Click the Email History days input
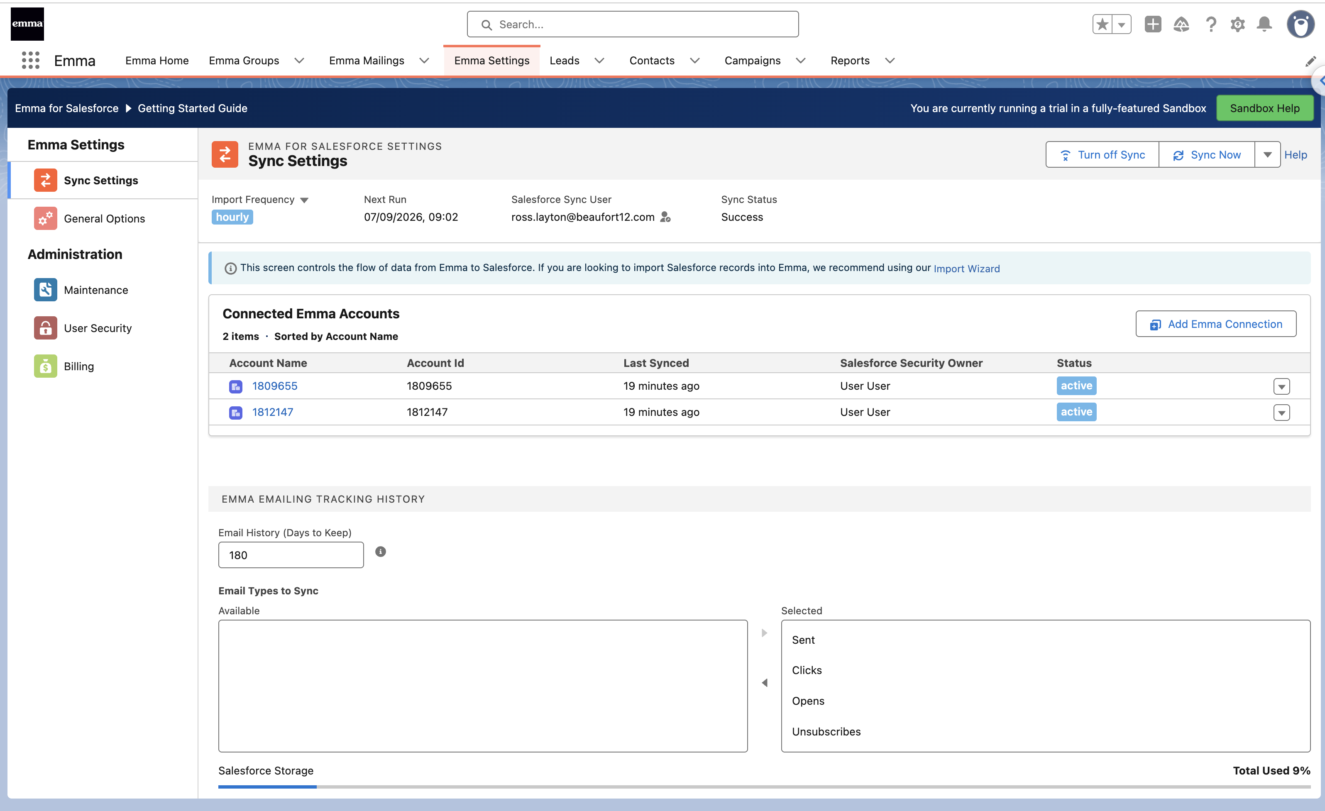The width and height of the screenshot is (1325, 811). pos(291,555)
